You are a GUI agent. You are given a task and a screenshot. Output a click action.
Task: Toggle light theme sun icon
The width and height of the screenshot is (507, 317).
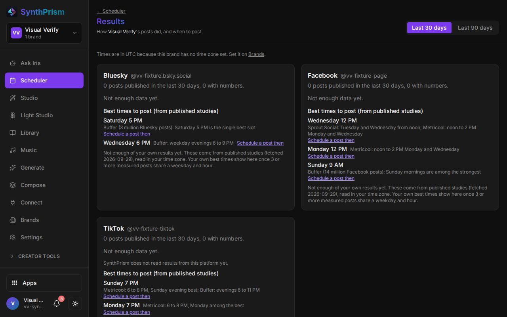tap(75, 304)
